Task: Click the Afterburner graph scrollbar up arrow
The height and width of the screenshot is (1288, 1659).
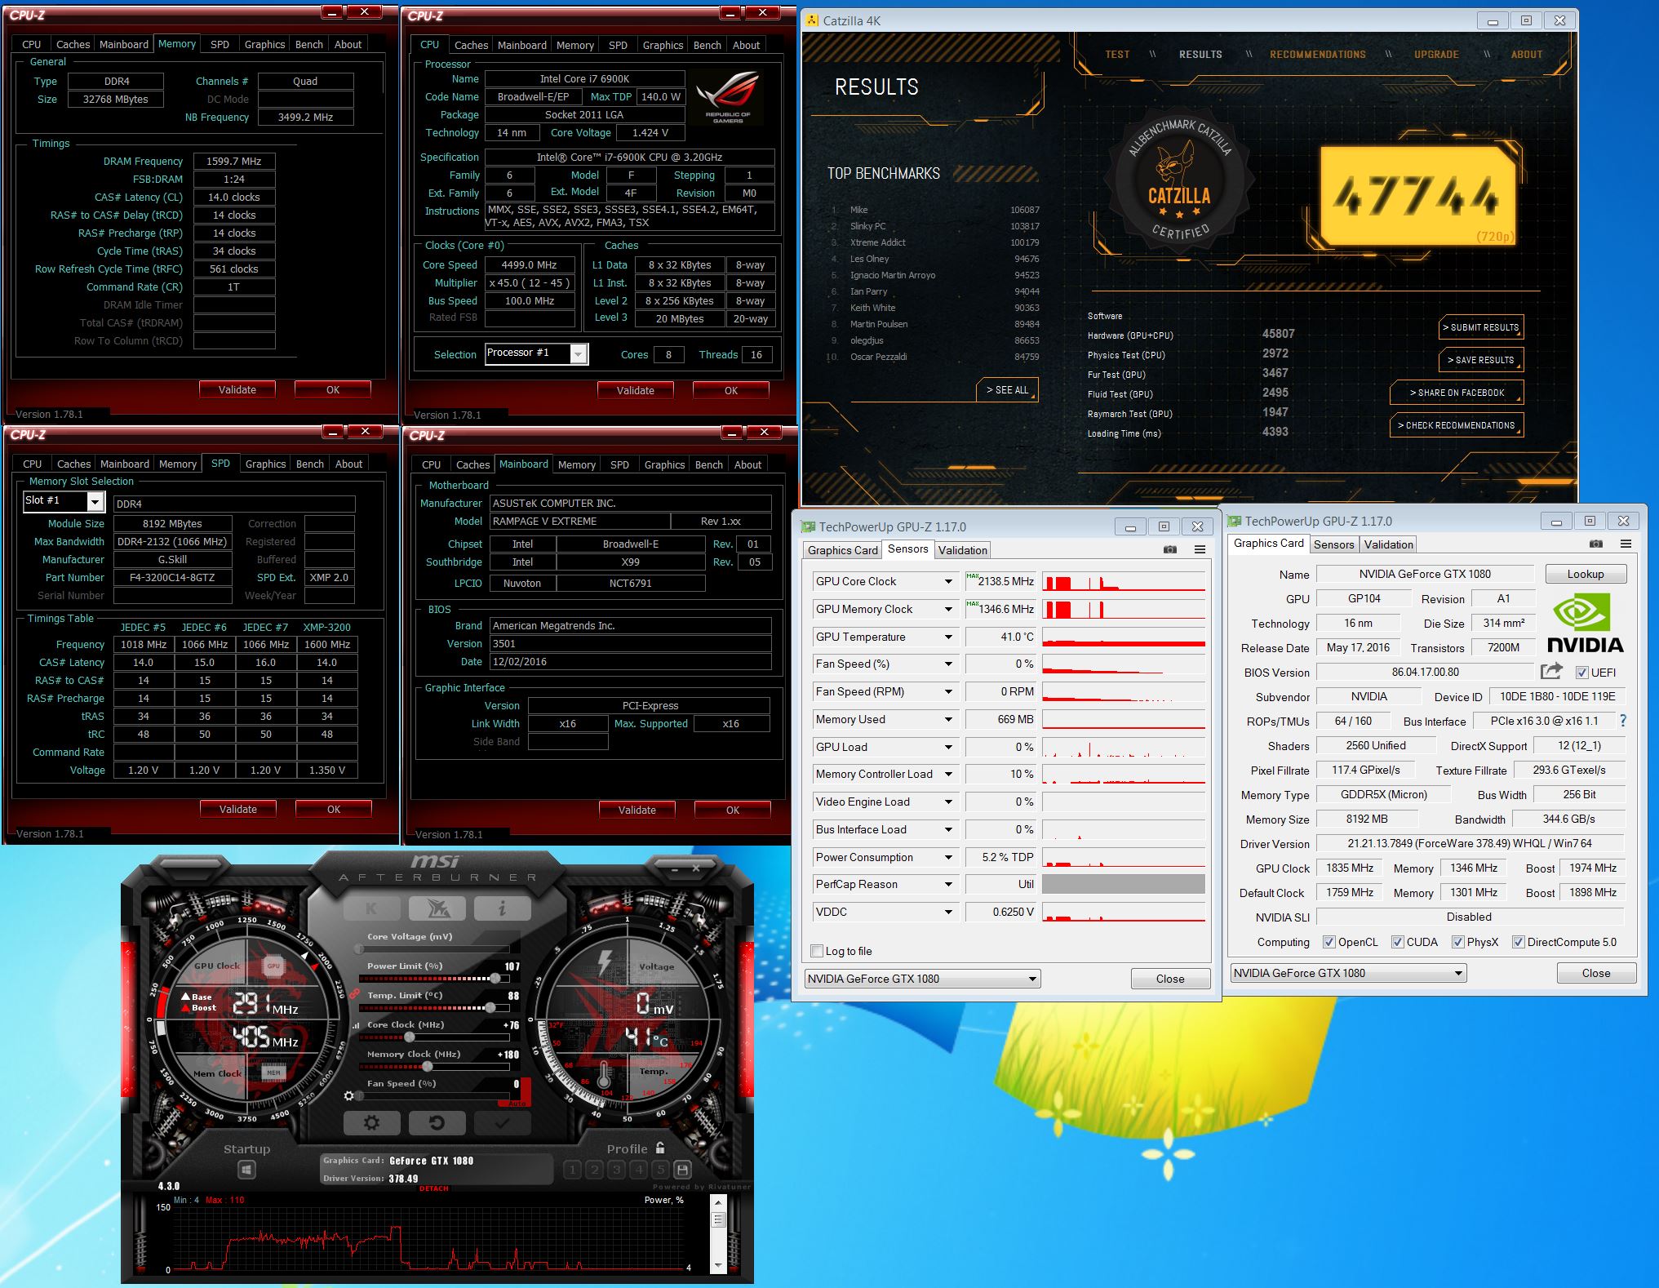Action: (718, 1202)
